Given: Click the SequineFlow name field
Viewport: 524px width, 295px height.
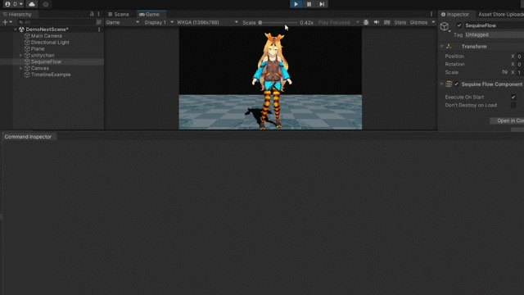Looking at the screenshot, I should click(x=494, y=25).
